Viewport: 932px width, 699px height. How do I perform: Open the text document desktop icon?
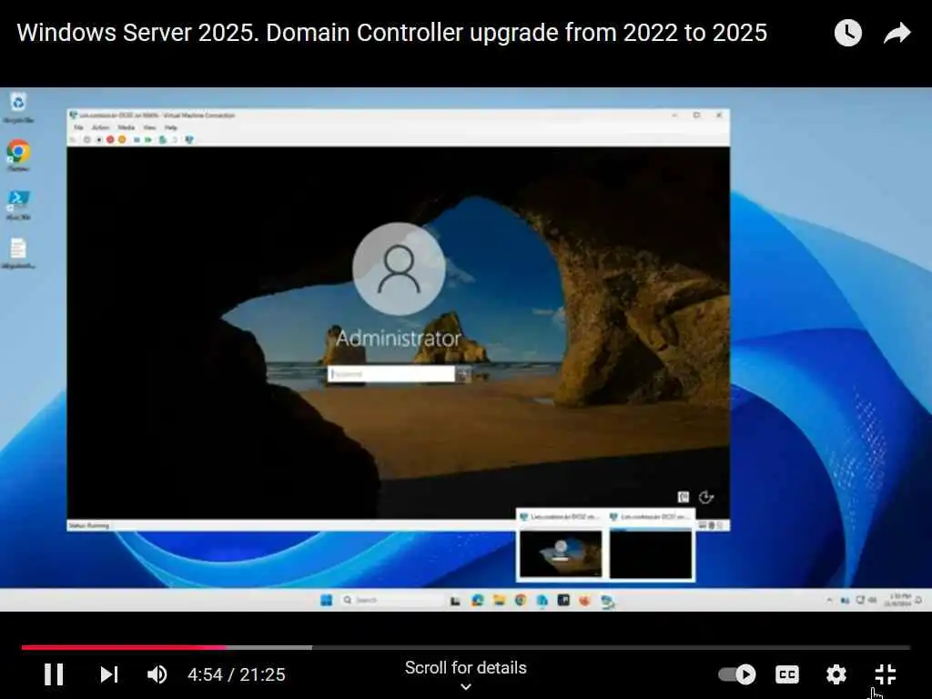pyautogui.click(x=18, y=254)
